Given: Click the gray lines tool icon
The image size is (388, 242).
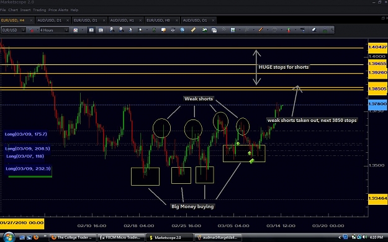Looking at the screenshot, I should [x=223, y=30].
